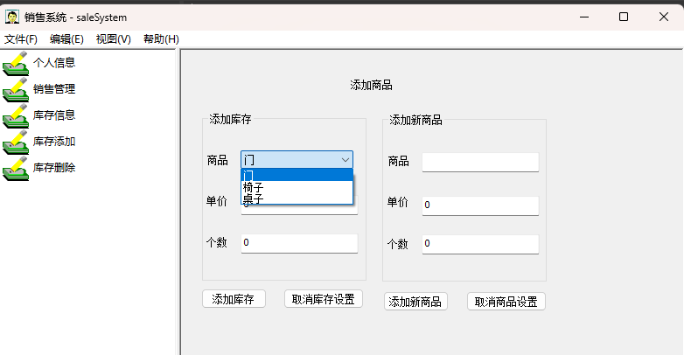The width and height of the screenshot is (684, 355).
Task: Open the 编辑(E) menu
Action: (x=66, y=39)
